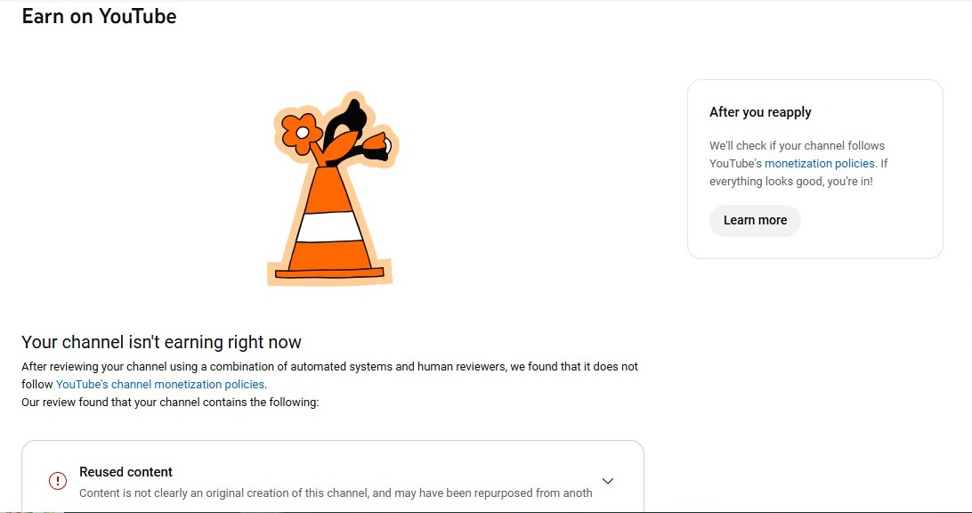972x513 pixels.
Task: Click the "After reviewing your channel" paragraph line
Action: coord(329,367)
